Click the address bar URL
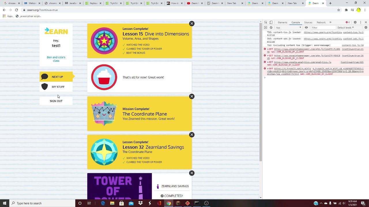369x207 pixels. 42,10
